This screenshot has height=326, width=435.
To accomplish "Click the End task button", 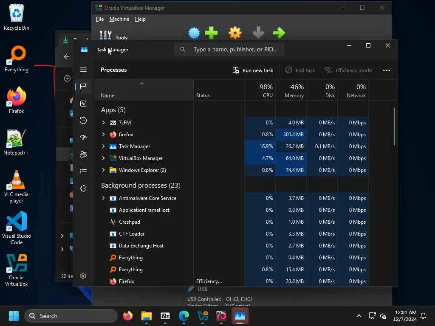I will 300,70.
